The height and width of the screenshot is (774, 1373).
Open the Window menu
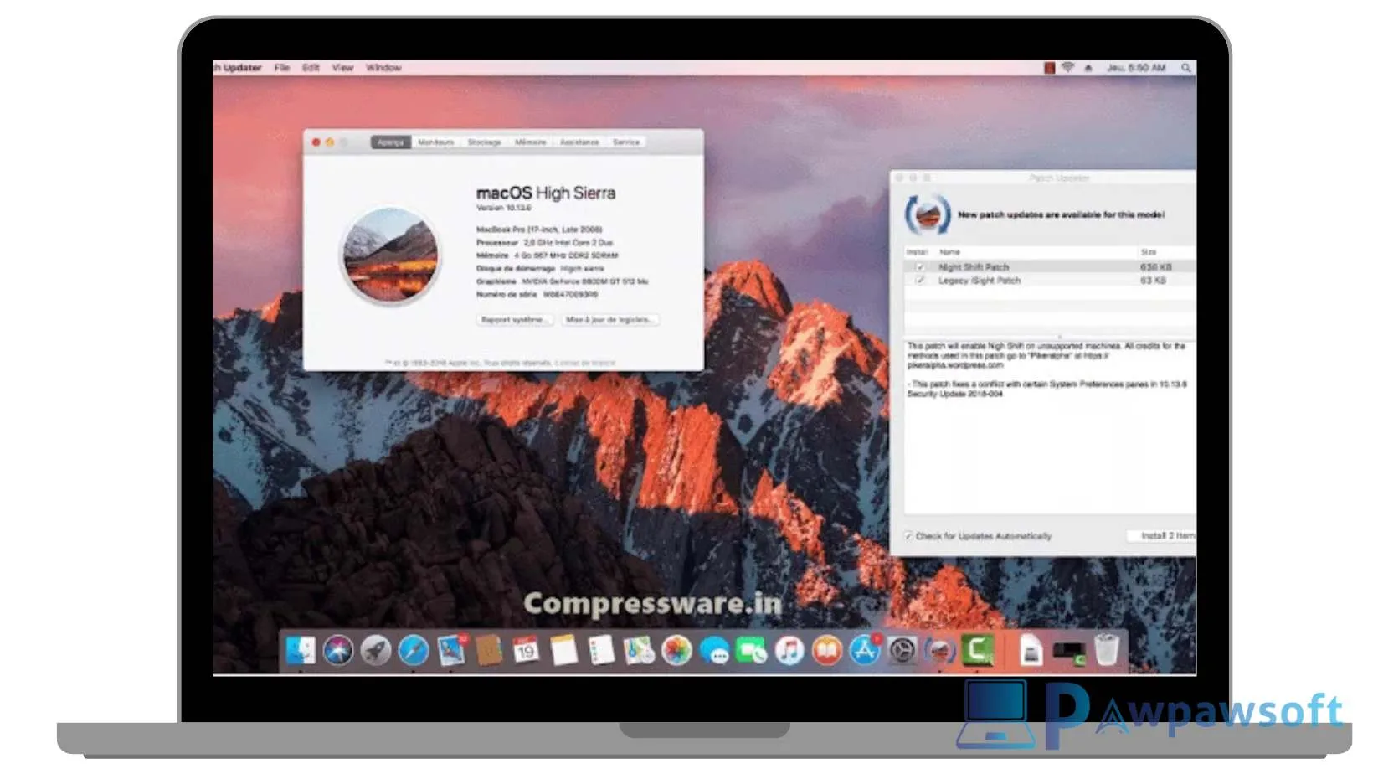(x=383, y=68)
